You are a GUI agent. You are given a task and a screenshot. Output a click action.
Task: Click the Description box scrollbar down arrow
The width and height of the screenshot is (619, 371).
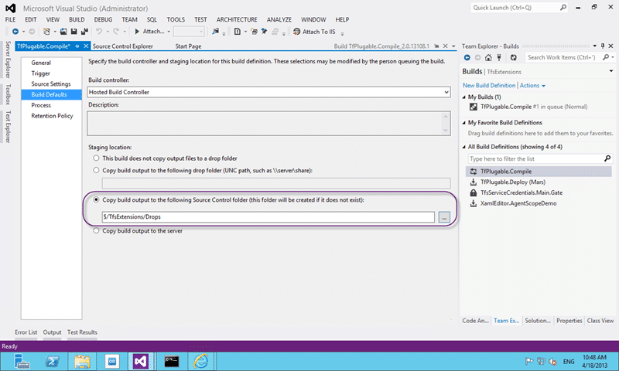[x=446, y=131]
